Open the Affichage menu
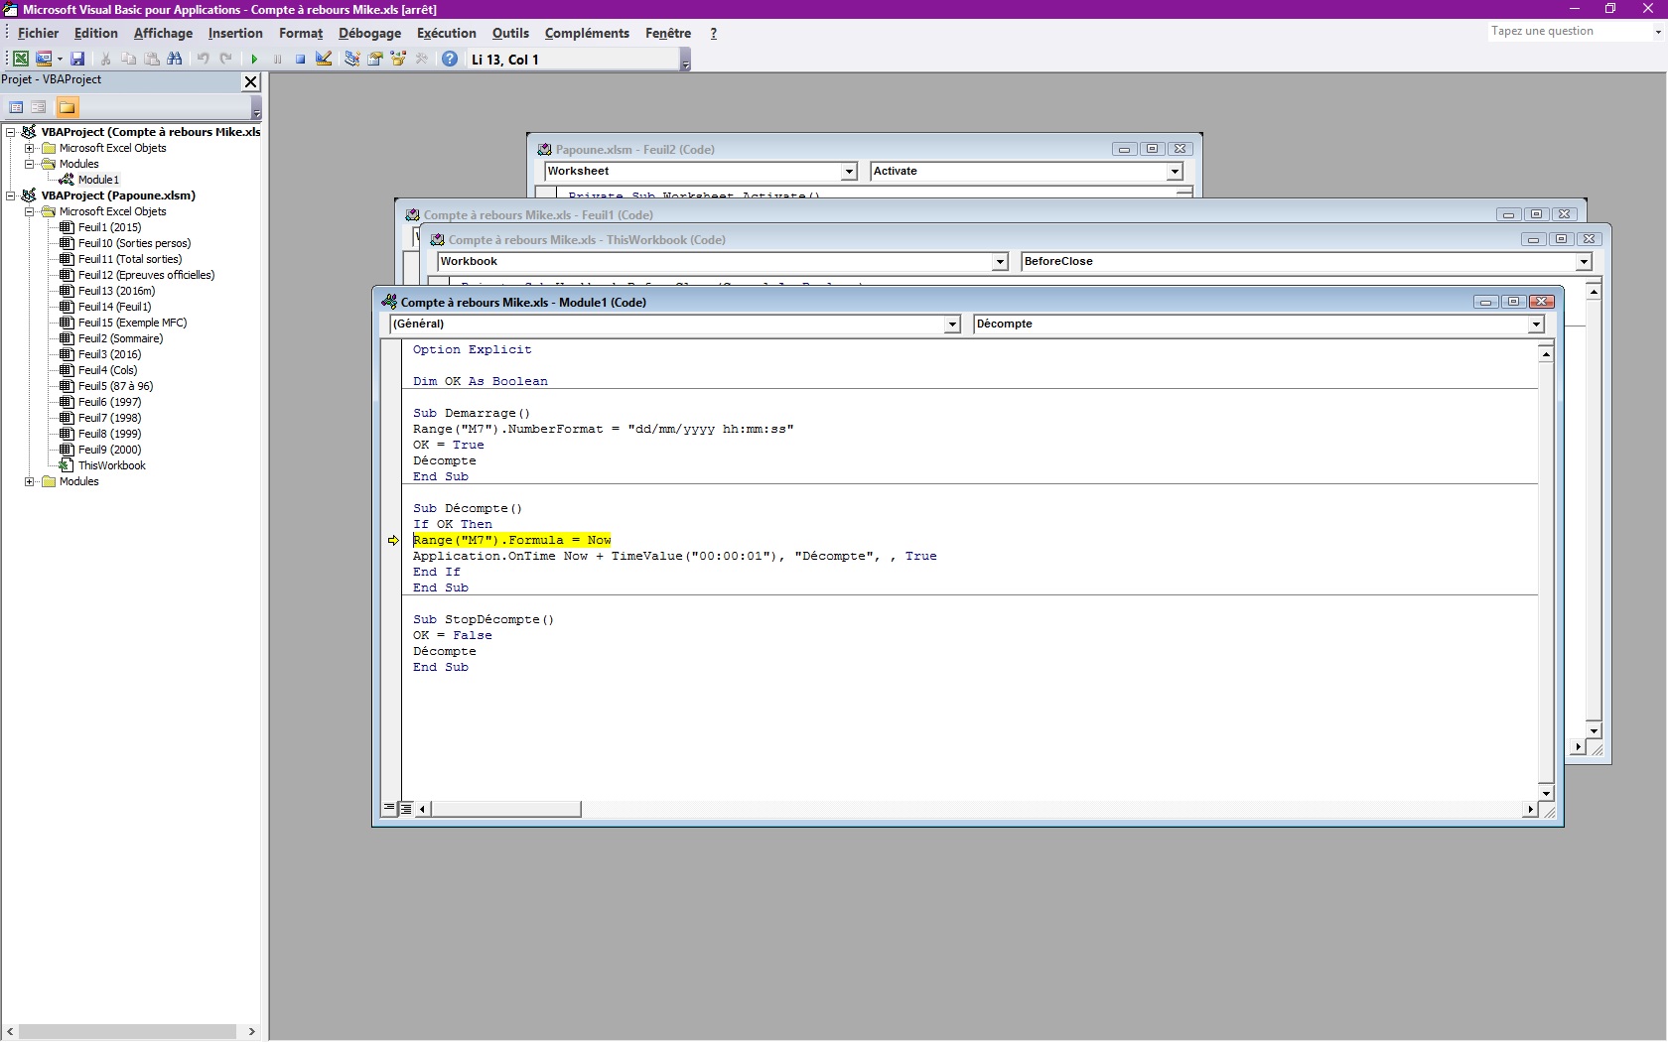The image size is (1668, 1042). point(164,33)
